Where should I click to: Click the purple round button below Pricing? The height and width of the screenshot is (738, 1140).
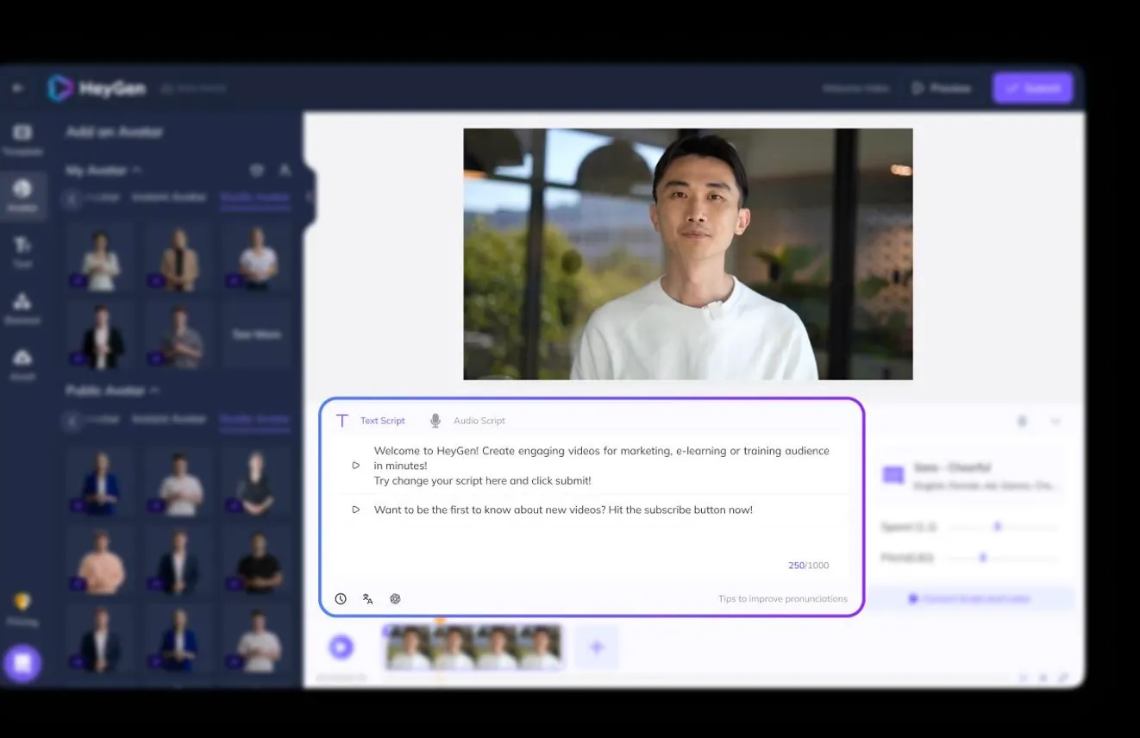point(22,663)
